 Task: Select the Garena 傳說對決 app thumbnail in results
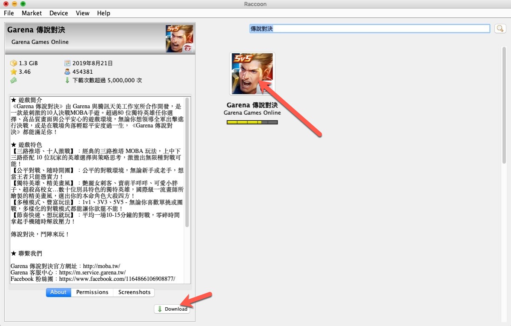(252, 74)
